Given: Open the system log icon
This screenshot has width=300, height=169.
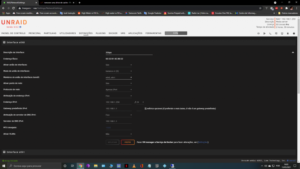Looking at the screenshot, I should (x=288, y=33).
